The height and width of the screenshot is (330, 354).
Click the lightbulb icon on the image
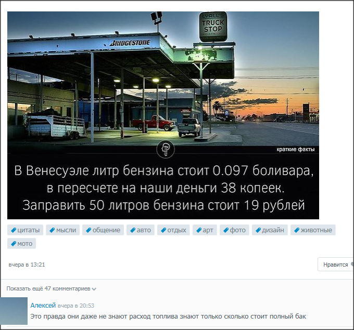166,150
